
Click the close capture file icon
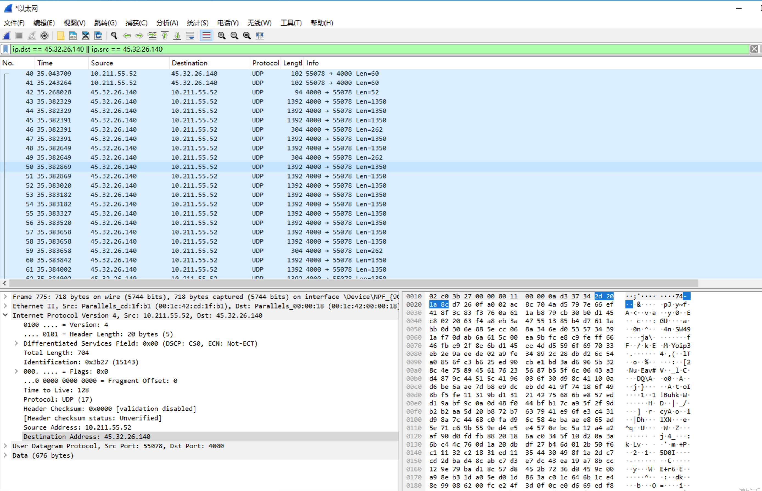[85, 36]
